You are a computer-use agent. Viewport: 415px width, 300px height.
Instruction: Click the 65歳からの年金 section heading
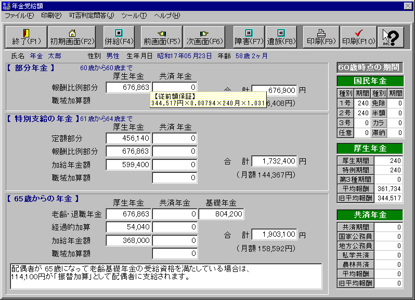pos(43,199)
